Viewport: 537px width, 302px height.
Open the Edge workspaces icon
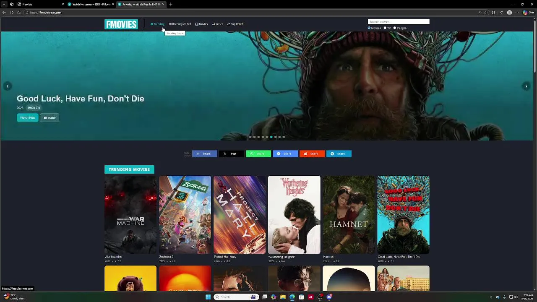click(x=12, y=4)
